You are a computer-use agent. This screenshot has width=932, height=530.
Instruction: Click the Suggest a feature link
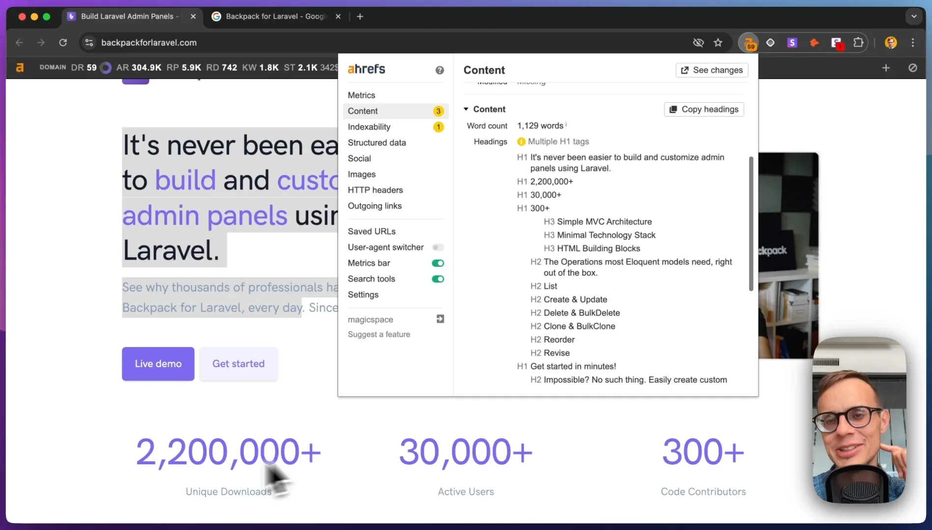(379, 334)
